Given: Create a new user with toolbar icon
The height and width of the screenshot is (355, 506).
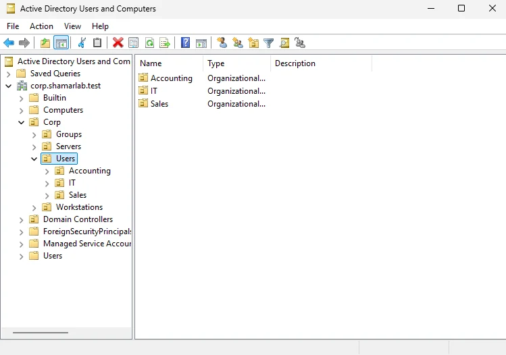Looking at the screenshot, I should [222, 43].
